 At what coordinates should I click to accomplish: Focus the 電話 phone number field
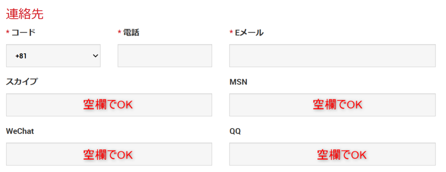[165, 56]
